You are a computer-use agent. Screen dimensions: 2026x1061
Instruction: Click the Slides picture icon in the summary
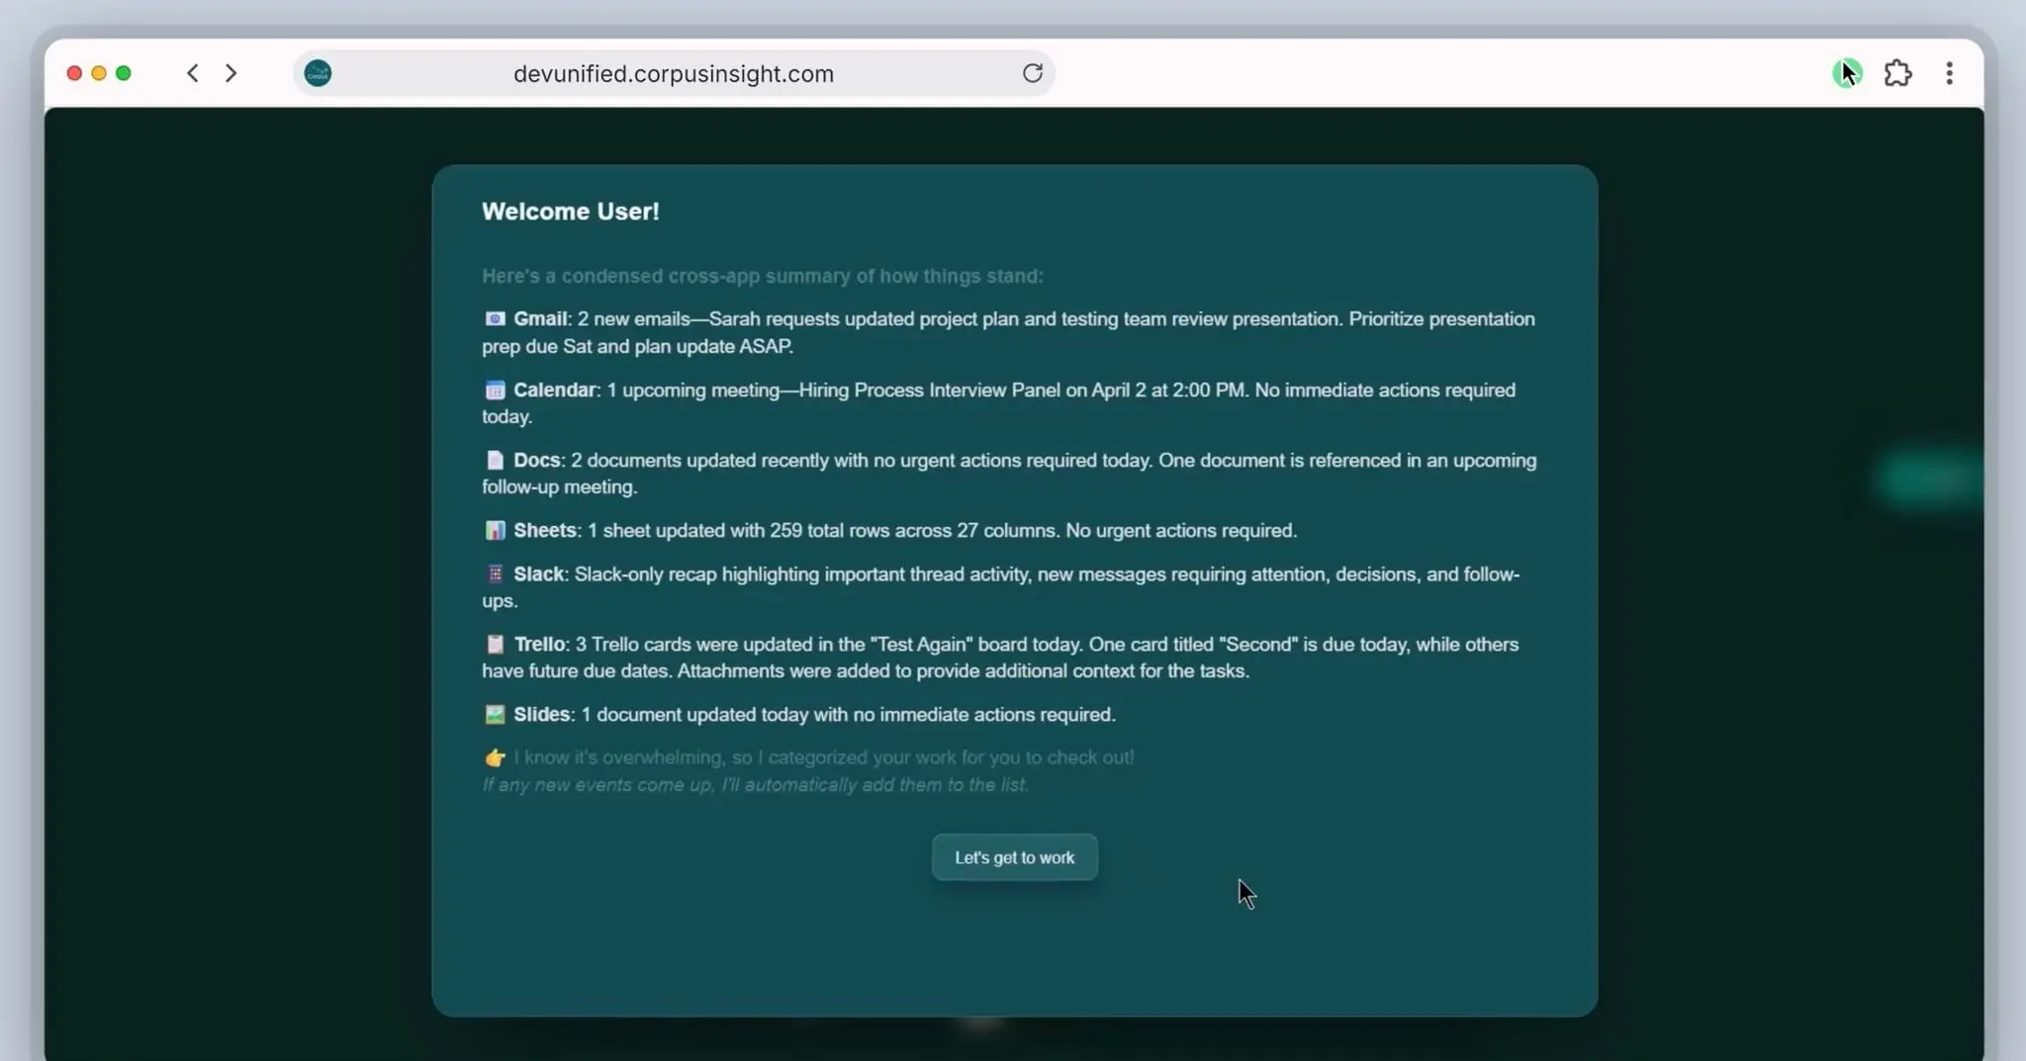pos(495,714)
